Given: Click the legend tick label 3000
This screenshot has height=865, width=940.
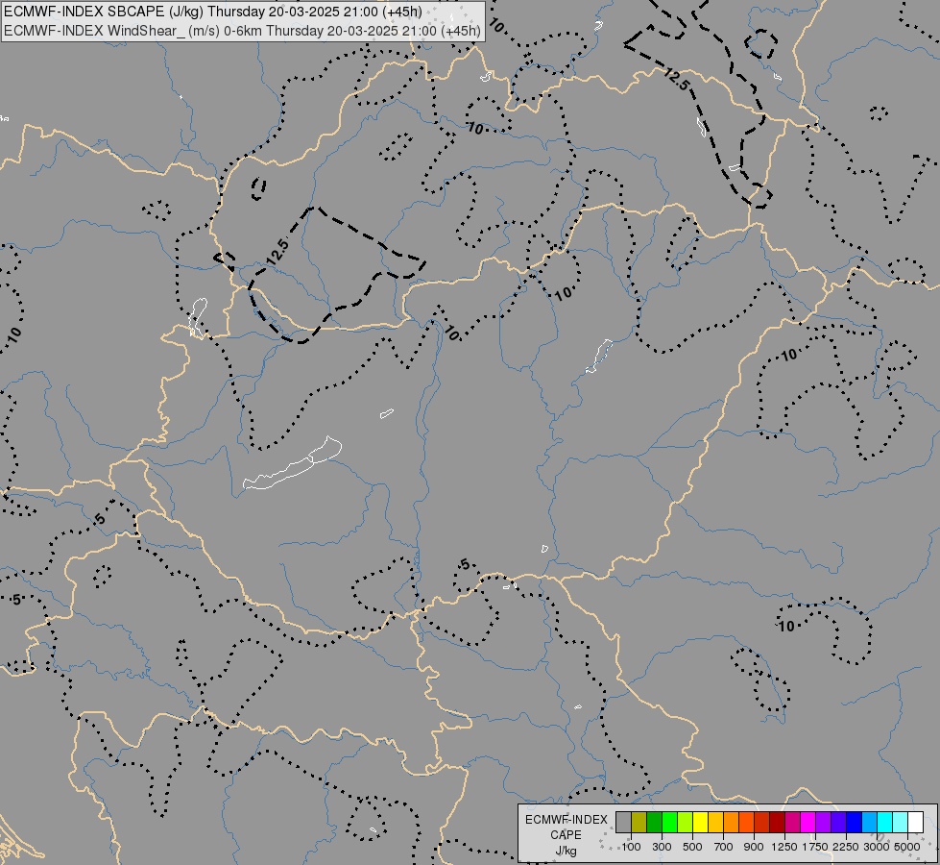Looking at the screenshot, I should (x=877, y=847).
